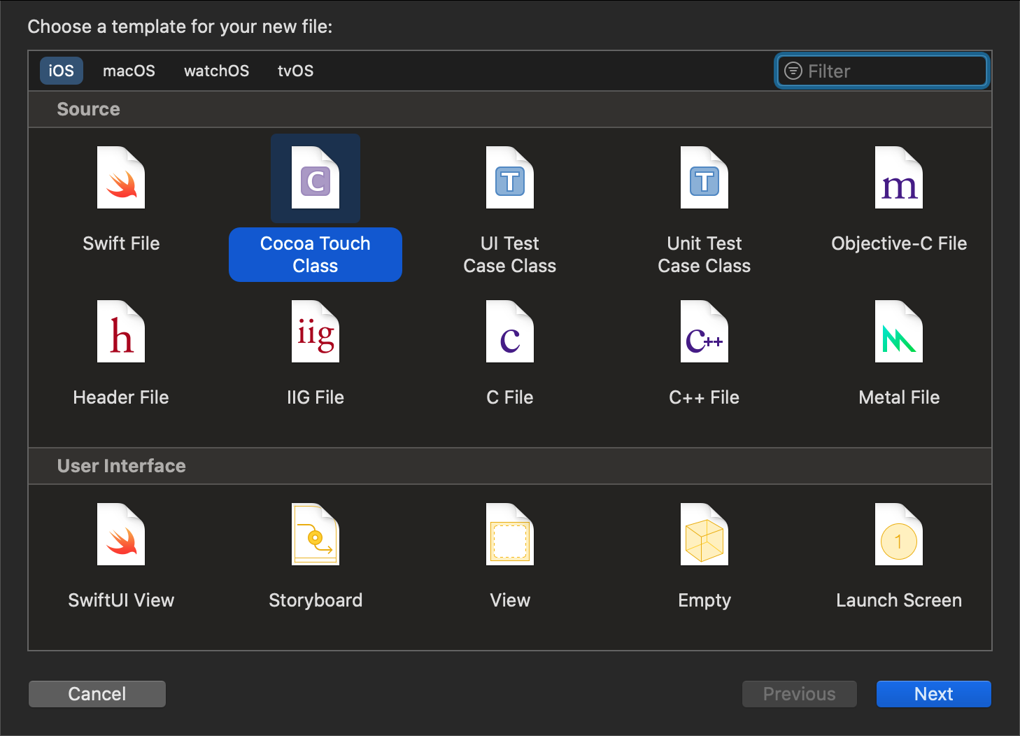Pick the View template under User Interface

tap(509, 534)
